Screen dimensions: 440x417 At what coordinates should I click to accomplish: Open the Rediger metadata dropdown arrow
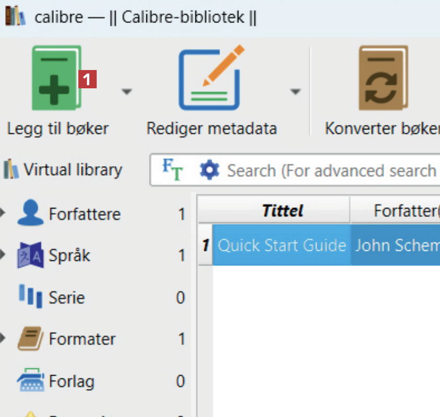coord(296,92)
